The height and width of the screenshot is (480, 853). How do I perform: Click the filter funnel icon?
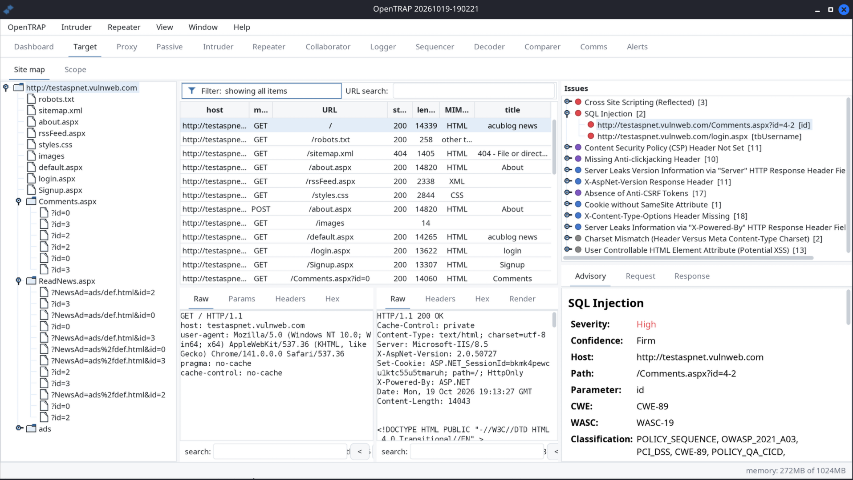coord(192,91)
